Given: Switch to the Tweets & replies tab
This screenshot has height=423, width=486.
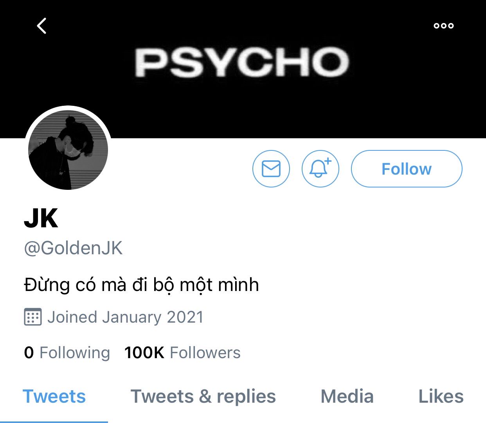Looking at the screenshot, I should click(203, 396).
